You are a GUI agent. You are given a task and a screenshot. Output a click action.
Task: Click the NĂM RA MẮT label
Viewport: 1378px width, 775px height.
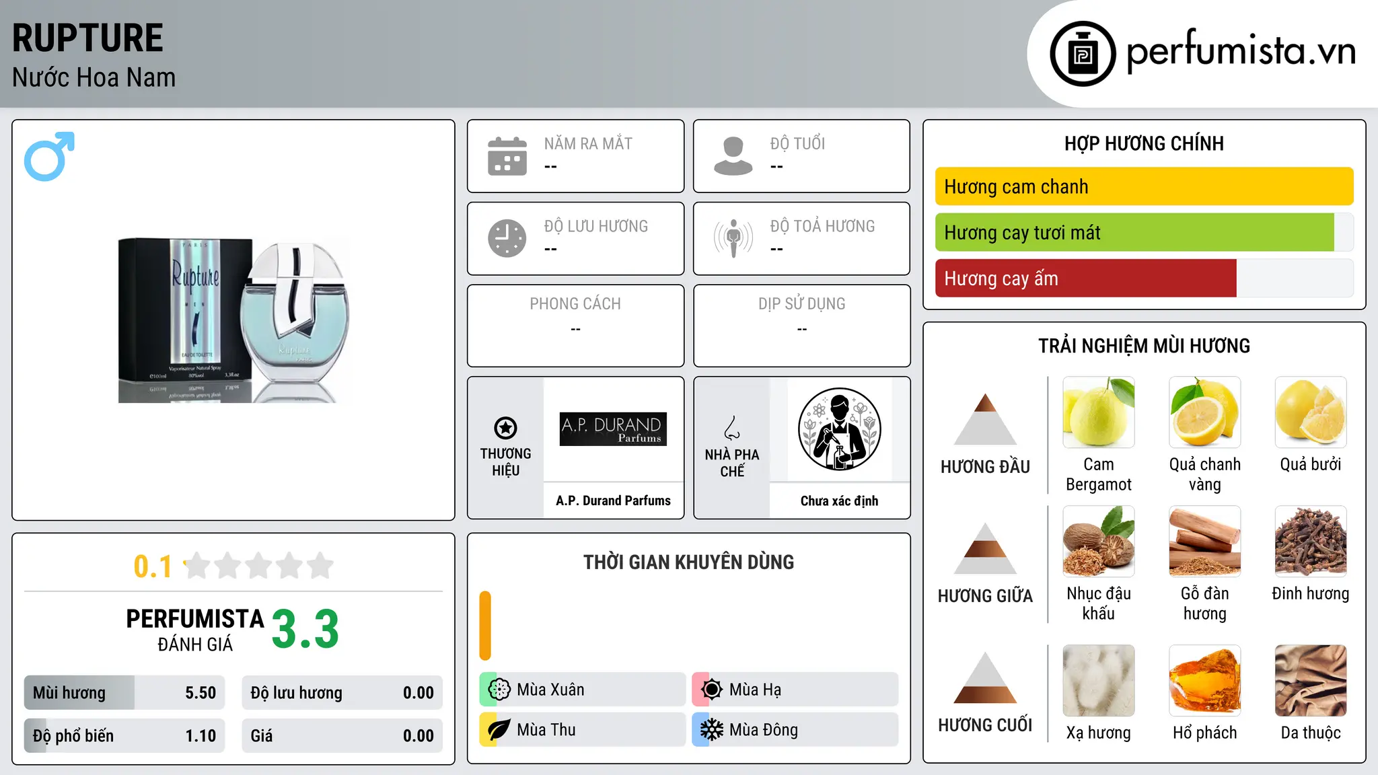coord(588,143)
